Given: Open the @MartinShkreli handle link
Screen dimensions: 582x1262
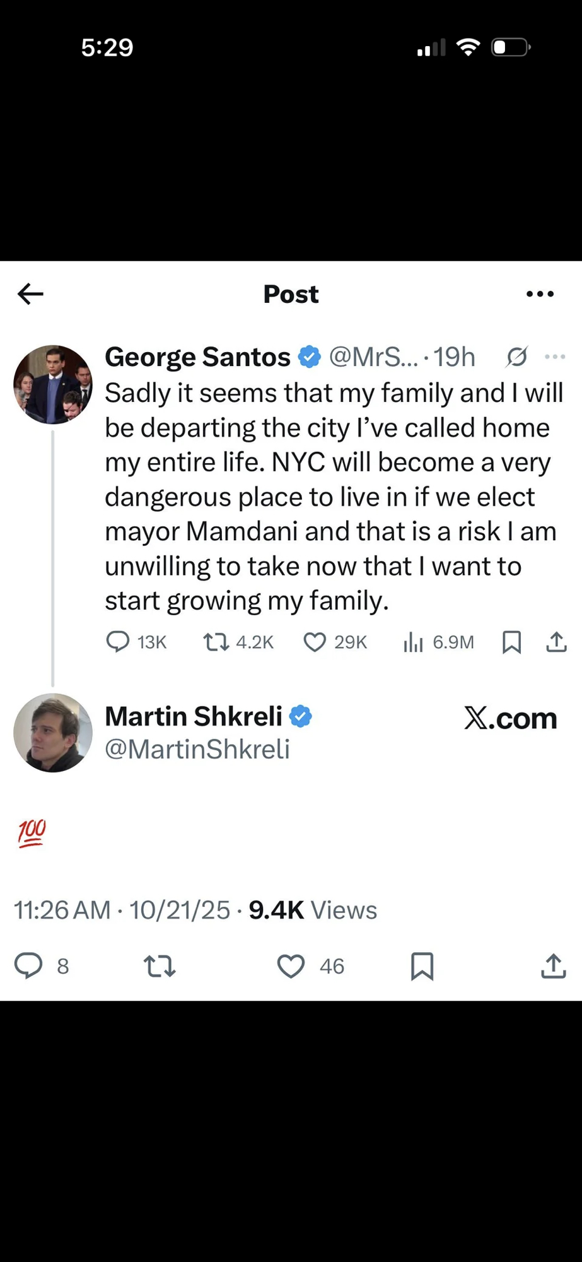Looking at the screenshot, I should [x=197, y=750].
